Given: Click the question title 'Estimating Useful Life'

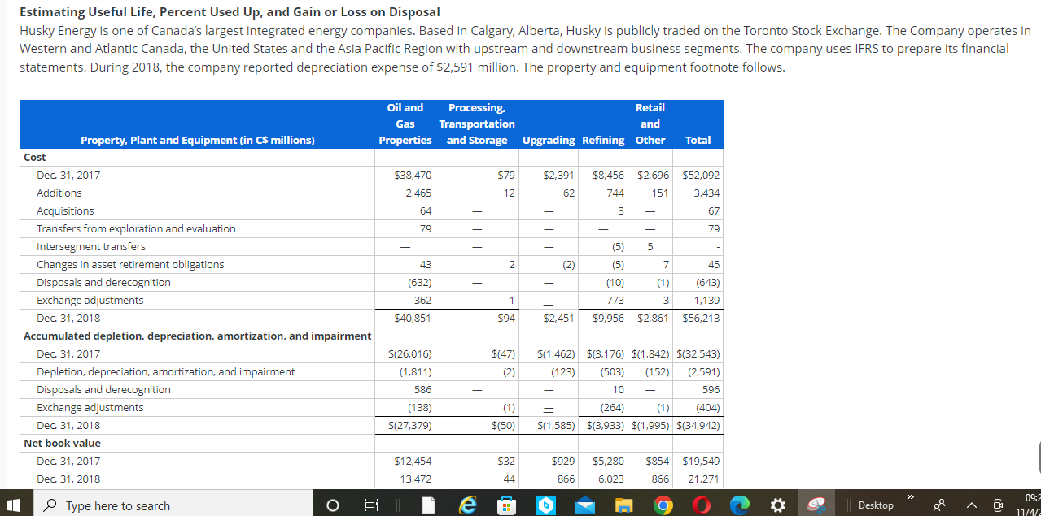Looking at the screenshot, I should pyautogui.click(x=230, y=12).
